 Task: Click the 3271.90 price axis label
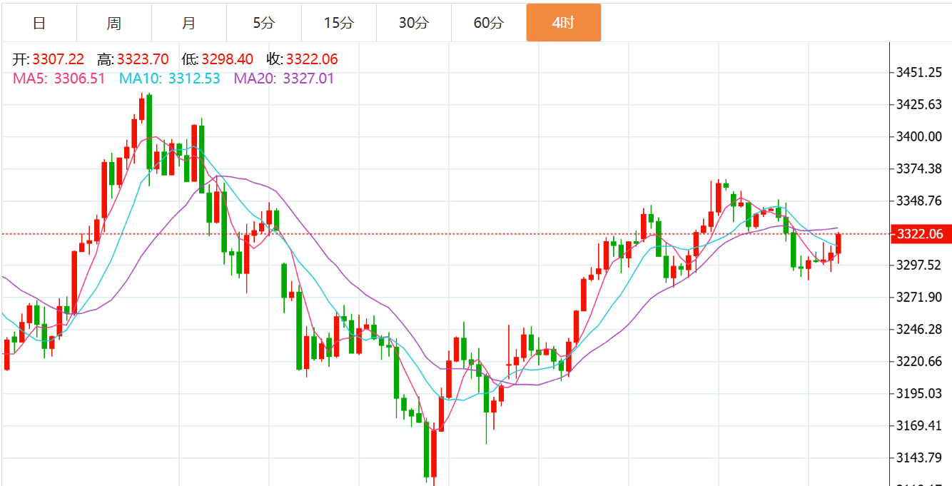920,298
